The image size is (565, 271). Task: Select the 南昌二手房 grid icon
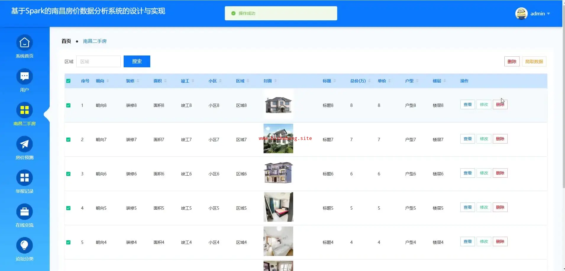point(24,110)
